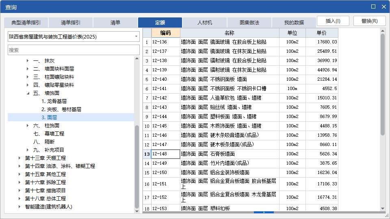Expand the 六、柱饰面 node
Screen dimensions: 390x219
click(28, 126)
